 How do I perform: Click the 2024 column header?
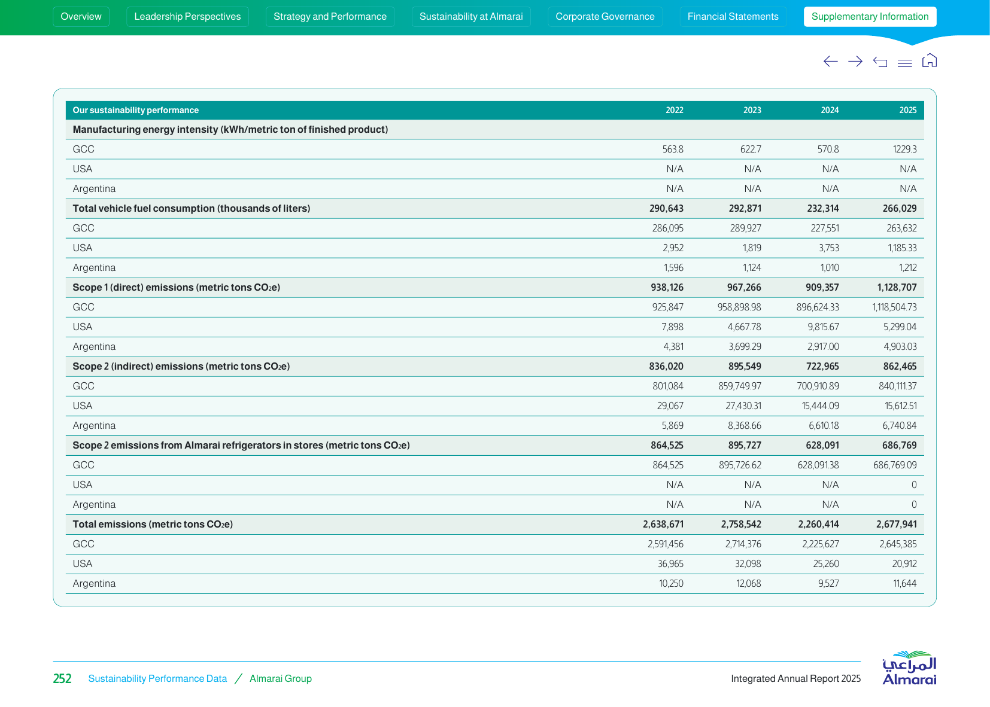tap(830, 110)
